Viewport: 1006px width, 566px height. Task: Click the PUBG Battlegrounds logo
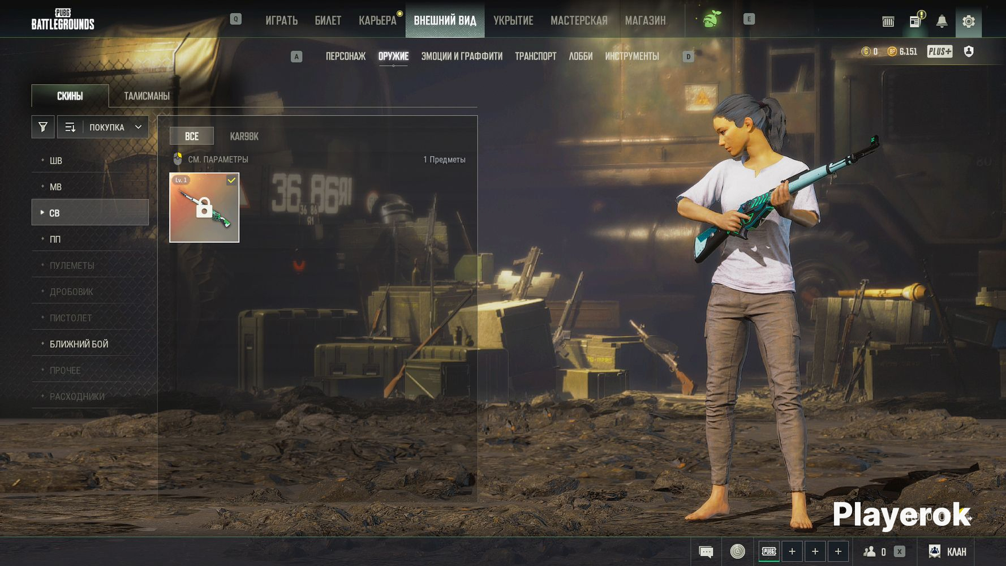[x=63, y=19]
